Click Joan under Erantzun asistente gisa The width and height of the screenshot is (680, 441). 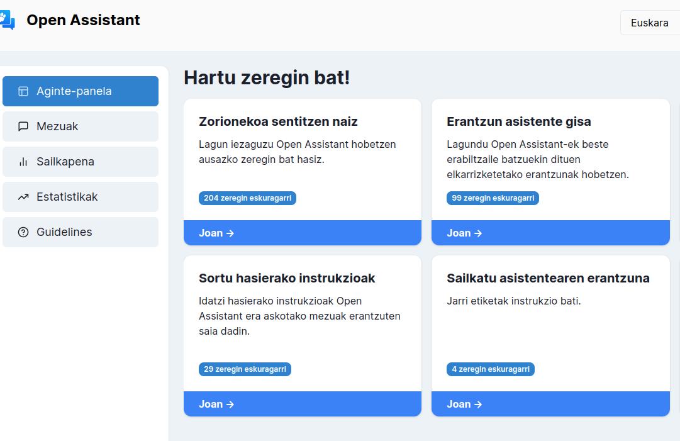coord(550,233)
